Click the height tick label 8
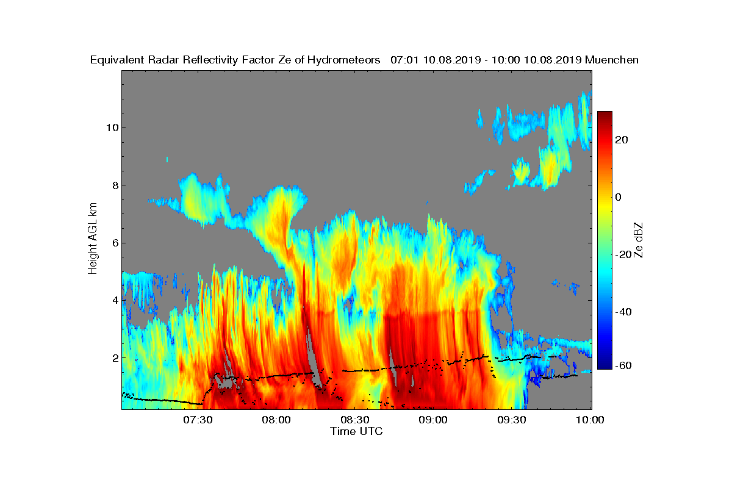 (114, 185)
